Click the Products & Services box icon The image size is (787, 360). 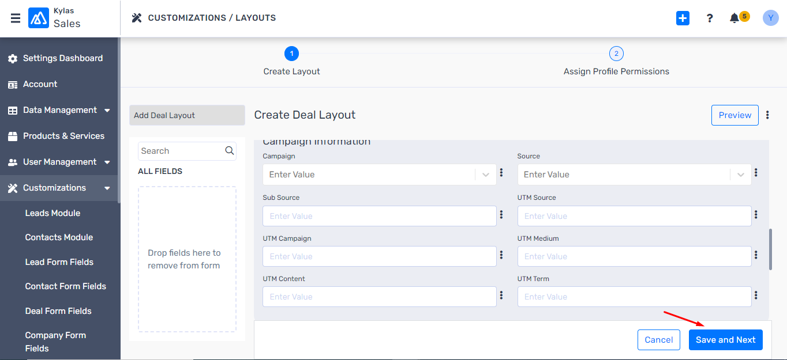(x=13, y=137)
